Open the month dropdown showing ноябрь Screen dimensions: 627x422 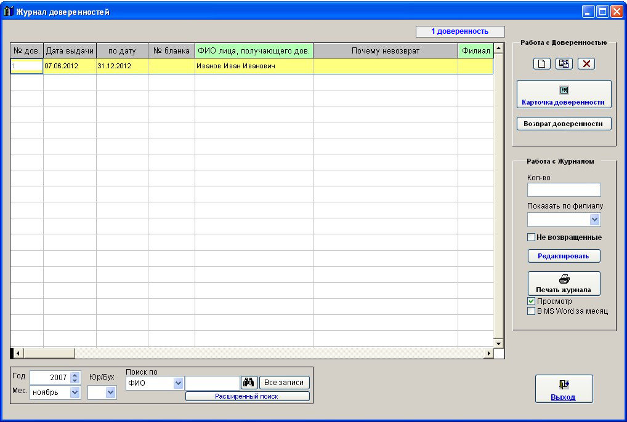coord(75,392)
